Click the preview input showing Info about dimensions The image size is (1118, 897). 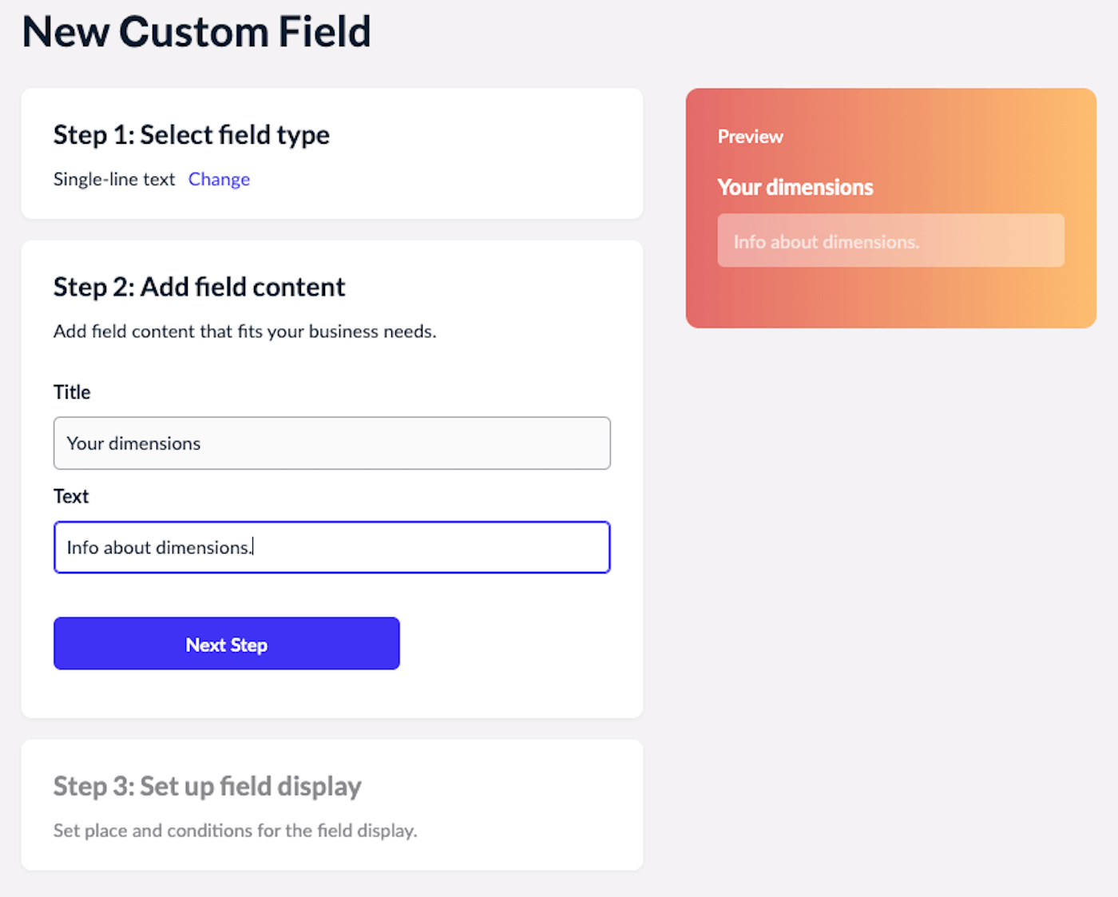[890, 240]
